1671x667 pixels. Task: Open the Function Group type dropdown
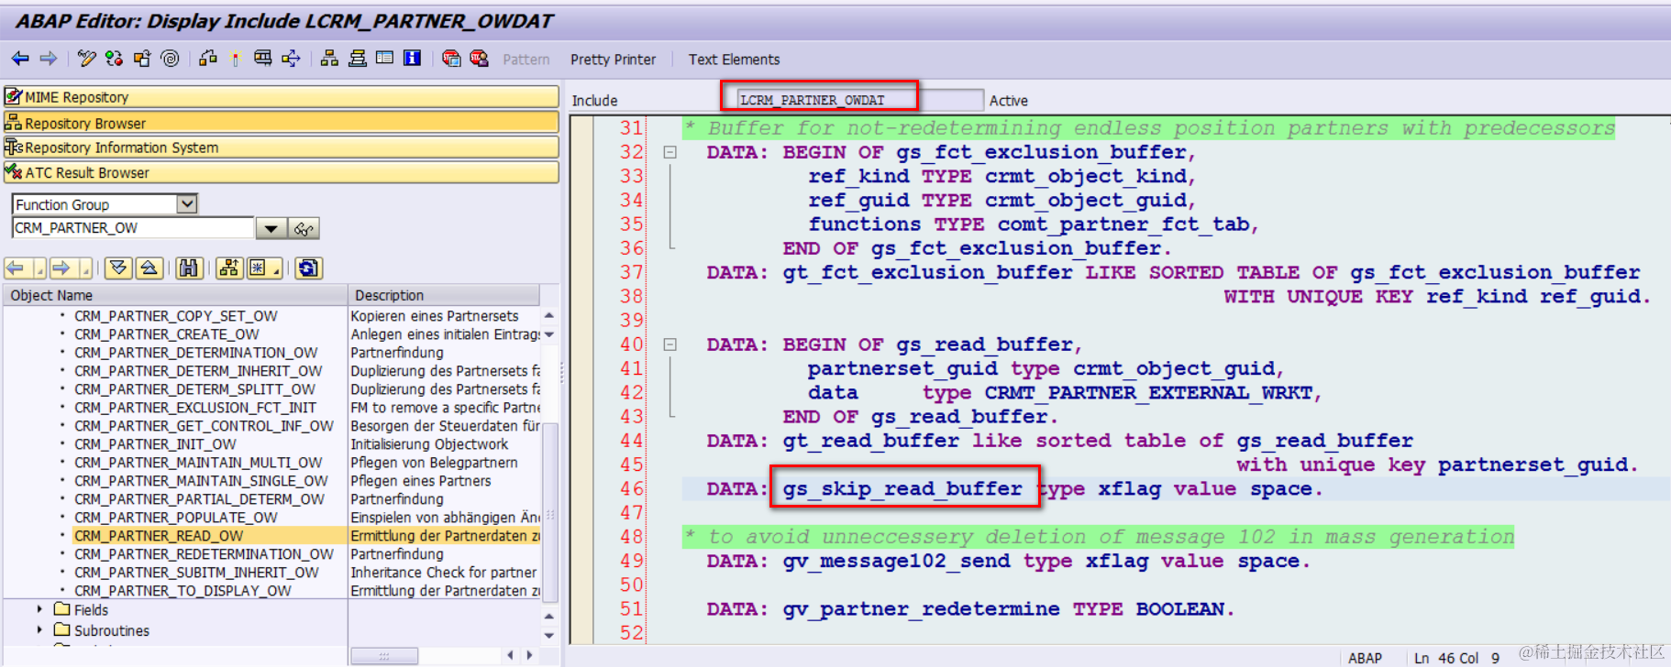(x=187, y=203)
